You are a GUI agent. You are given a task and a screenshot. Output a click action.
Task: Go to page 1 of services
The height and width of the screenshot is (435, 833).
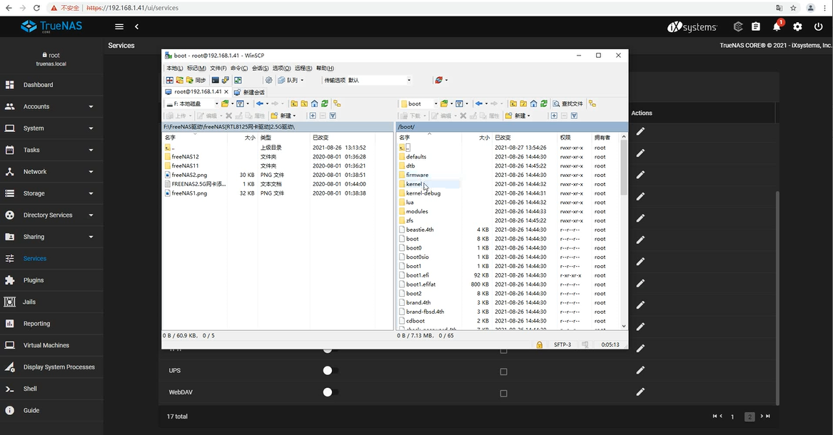pos(732,416)
